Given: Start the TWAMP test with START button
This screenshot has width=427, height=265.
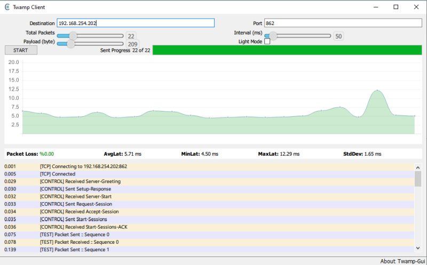Looking at the screenshot, I should click(x=21, y=50).
